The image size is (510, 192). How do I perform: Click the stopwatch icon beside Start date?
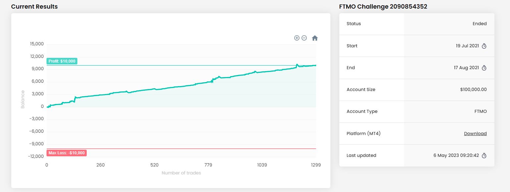click(484, 46)
